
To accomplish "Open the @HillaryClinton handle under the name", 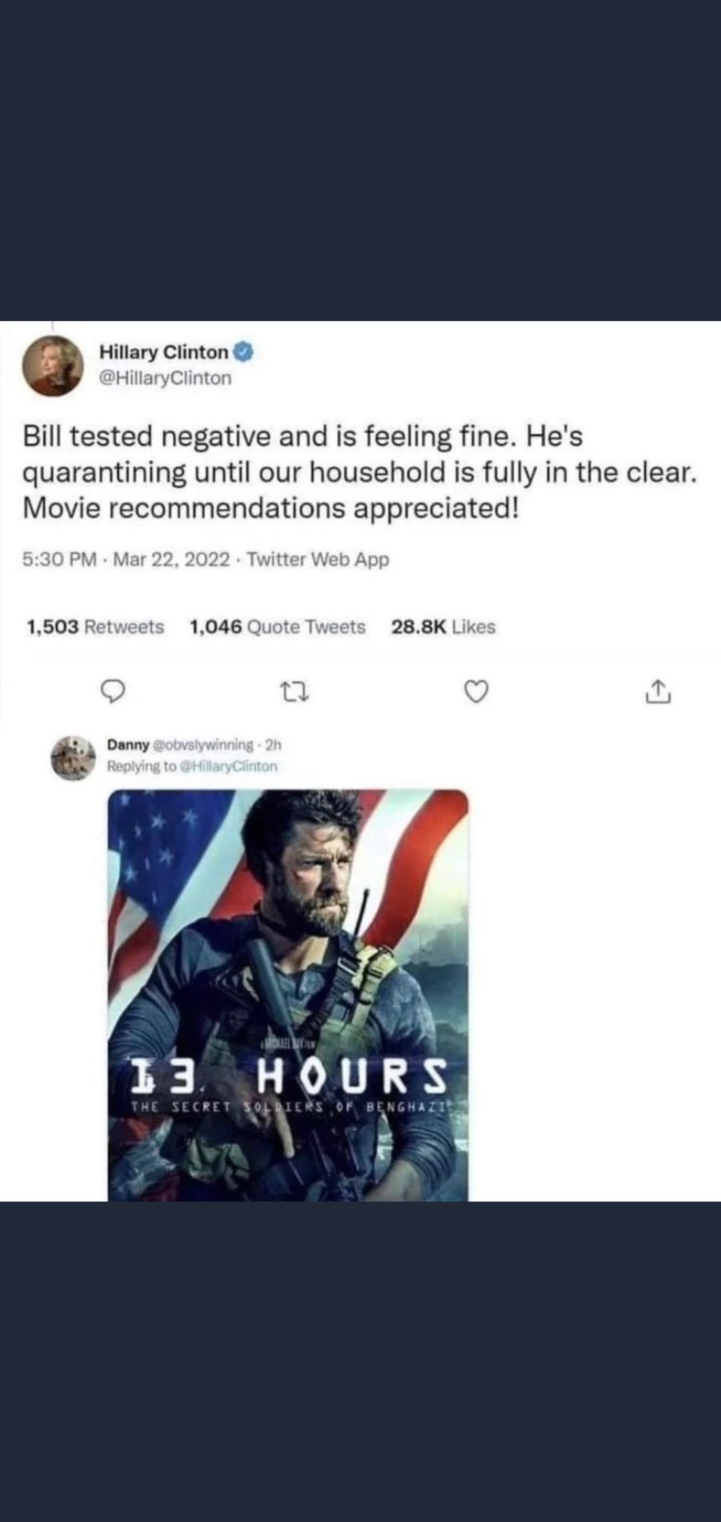I will tap(166, 378).
